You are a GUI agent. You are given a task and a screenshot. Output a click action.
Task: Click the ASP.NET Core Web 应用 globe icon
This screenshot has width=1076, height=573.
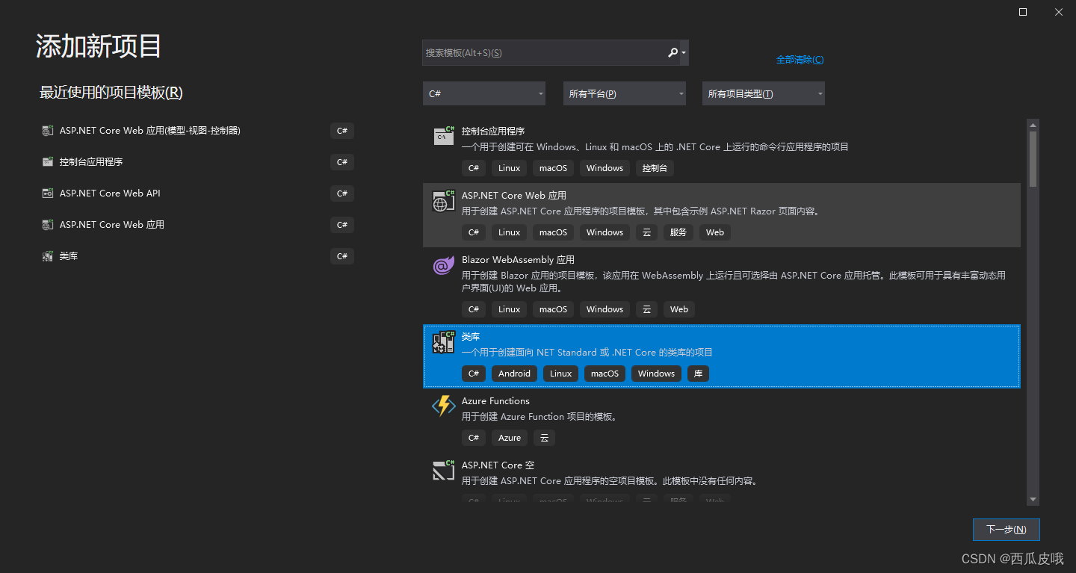click(x=443, y=201)
